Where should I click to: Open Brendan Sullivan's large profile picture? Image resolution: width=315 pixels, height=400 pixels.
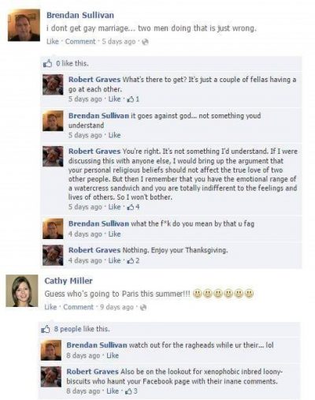click(24, 25)
